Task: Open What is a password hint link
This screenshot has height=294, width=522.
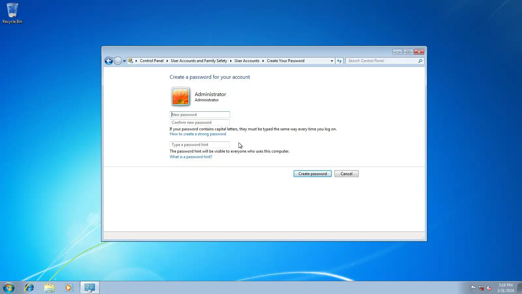Action: [x=191, y=157]
